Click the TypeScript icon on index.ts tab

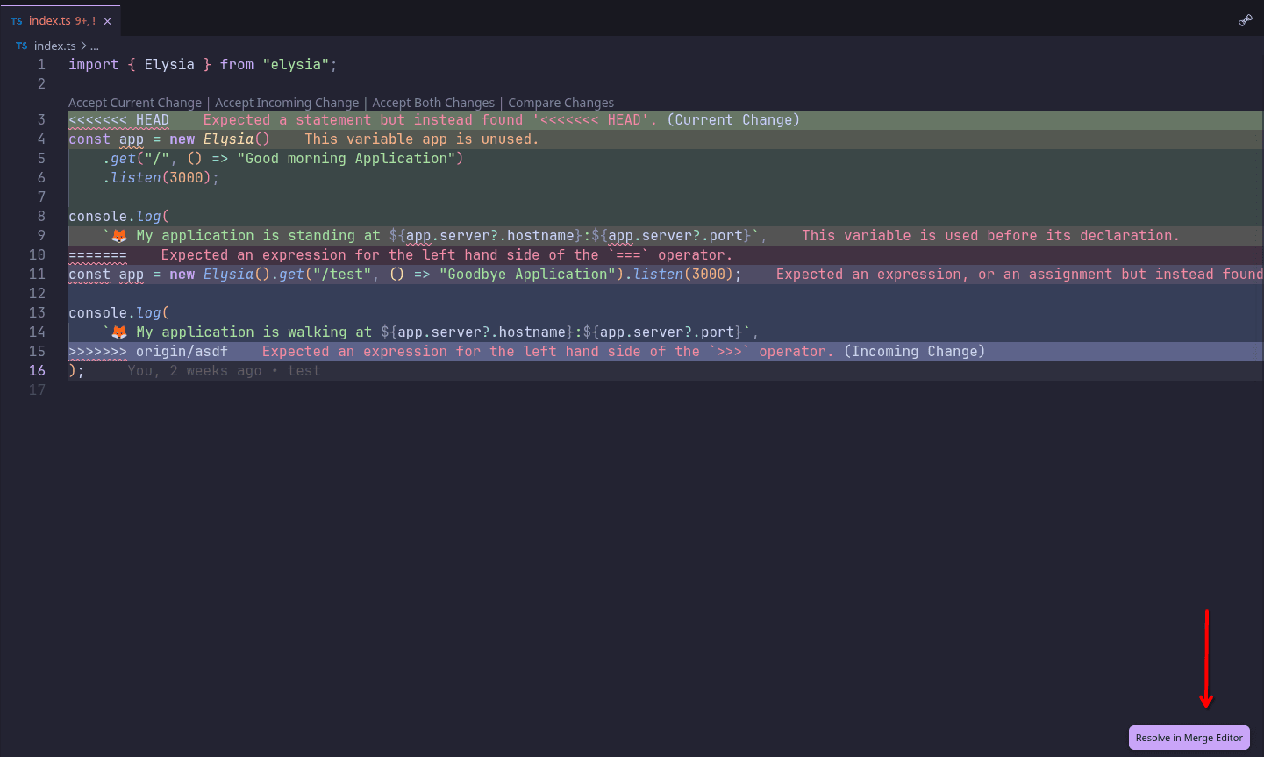click(17, 21)
